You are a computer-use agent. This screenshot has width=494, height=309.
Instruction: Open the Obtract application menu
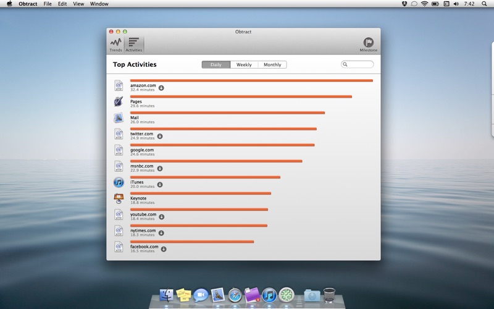(x=28, y=4)
